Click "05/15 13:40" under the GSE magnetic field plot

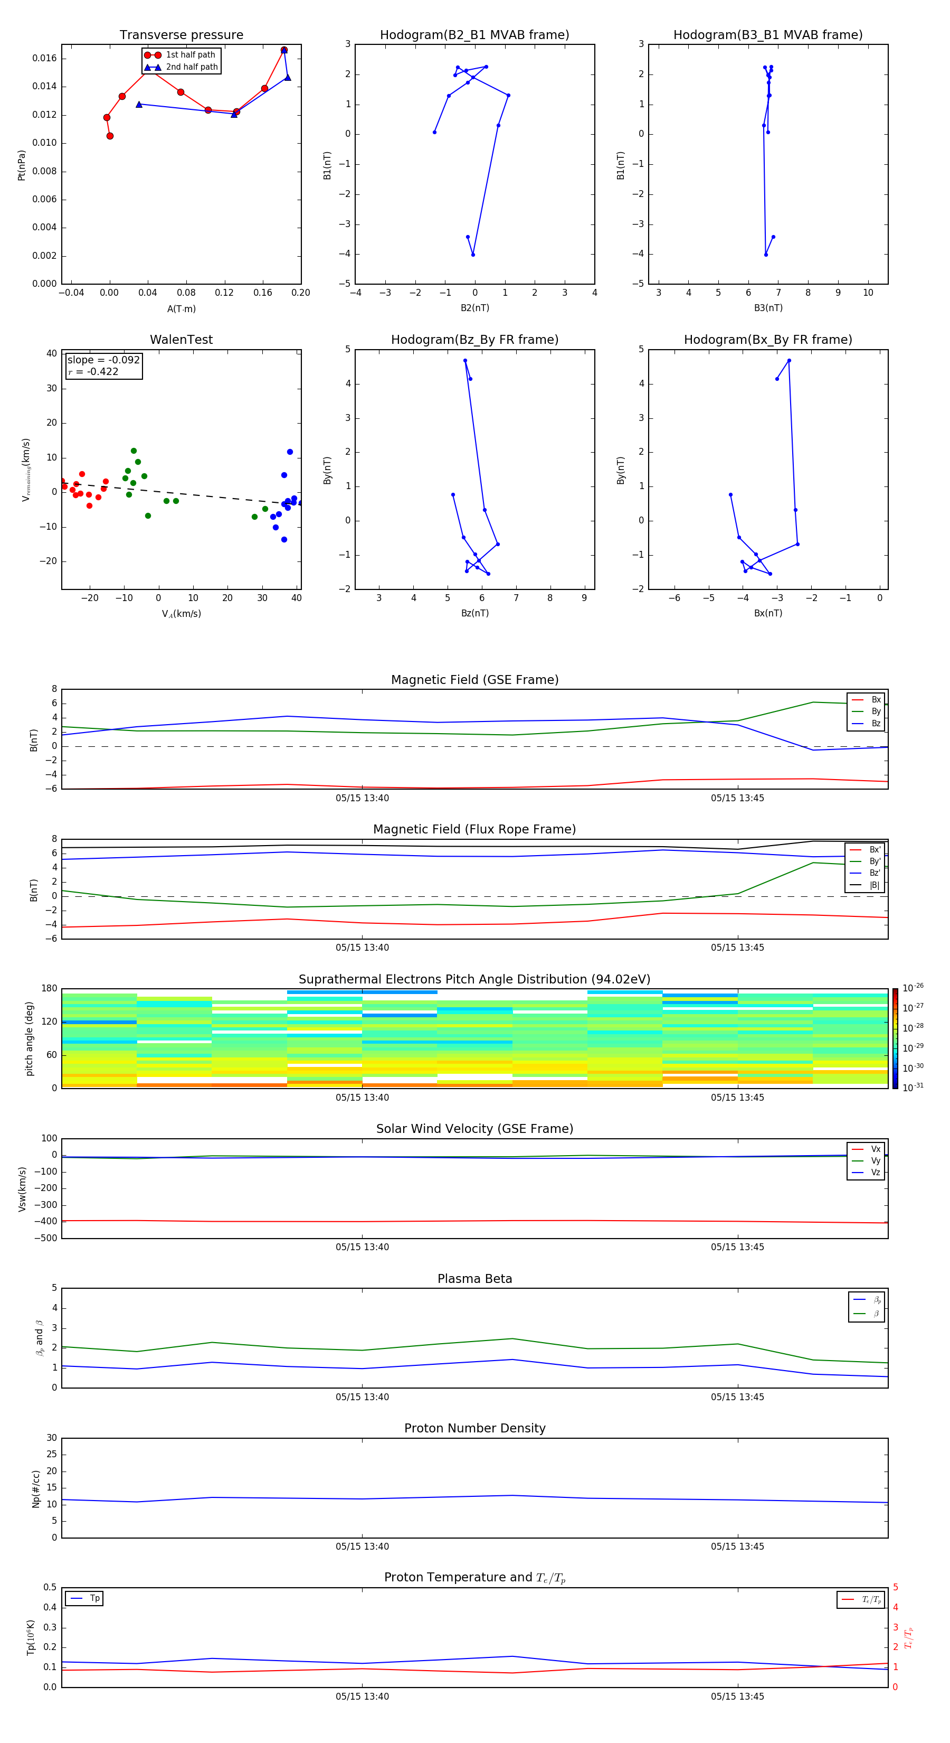pos(362,799)
